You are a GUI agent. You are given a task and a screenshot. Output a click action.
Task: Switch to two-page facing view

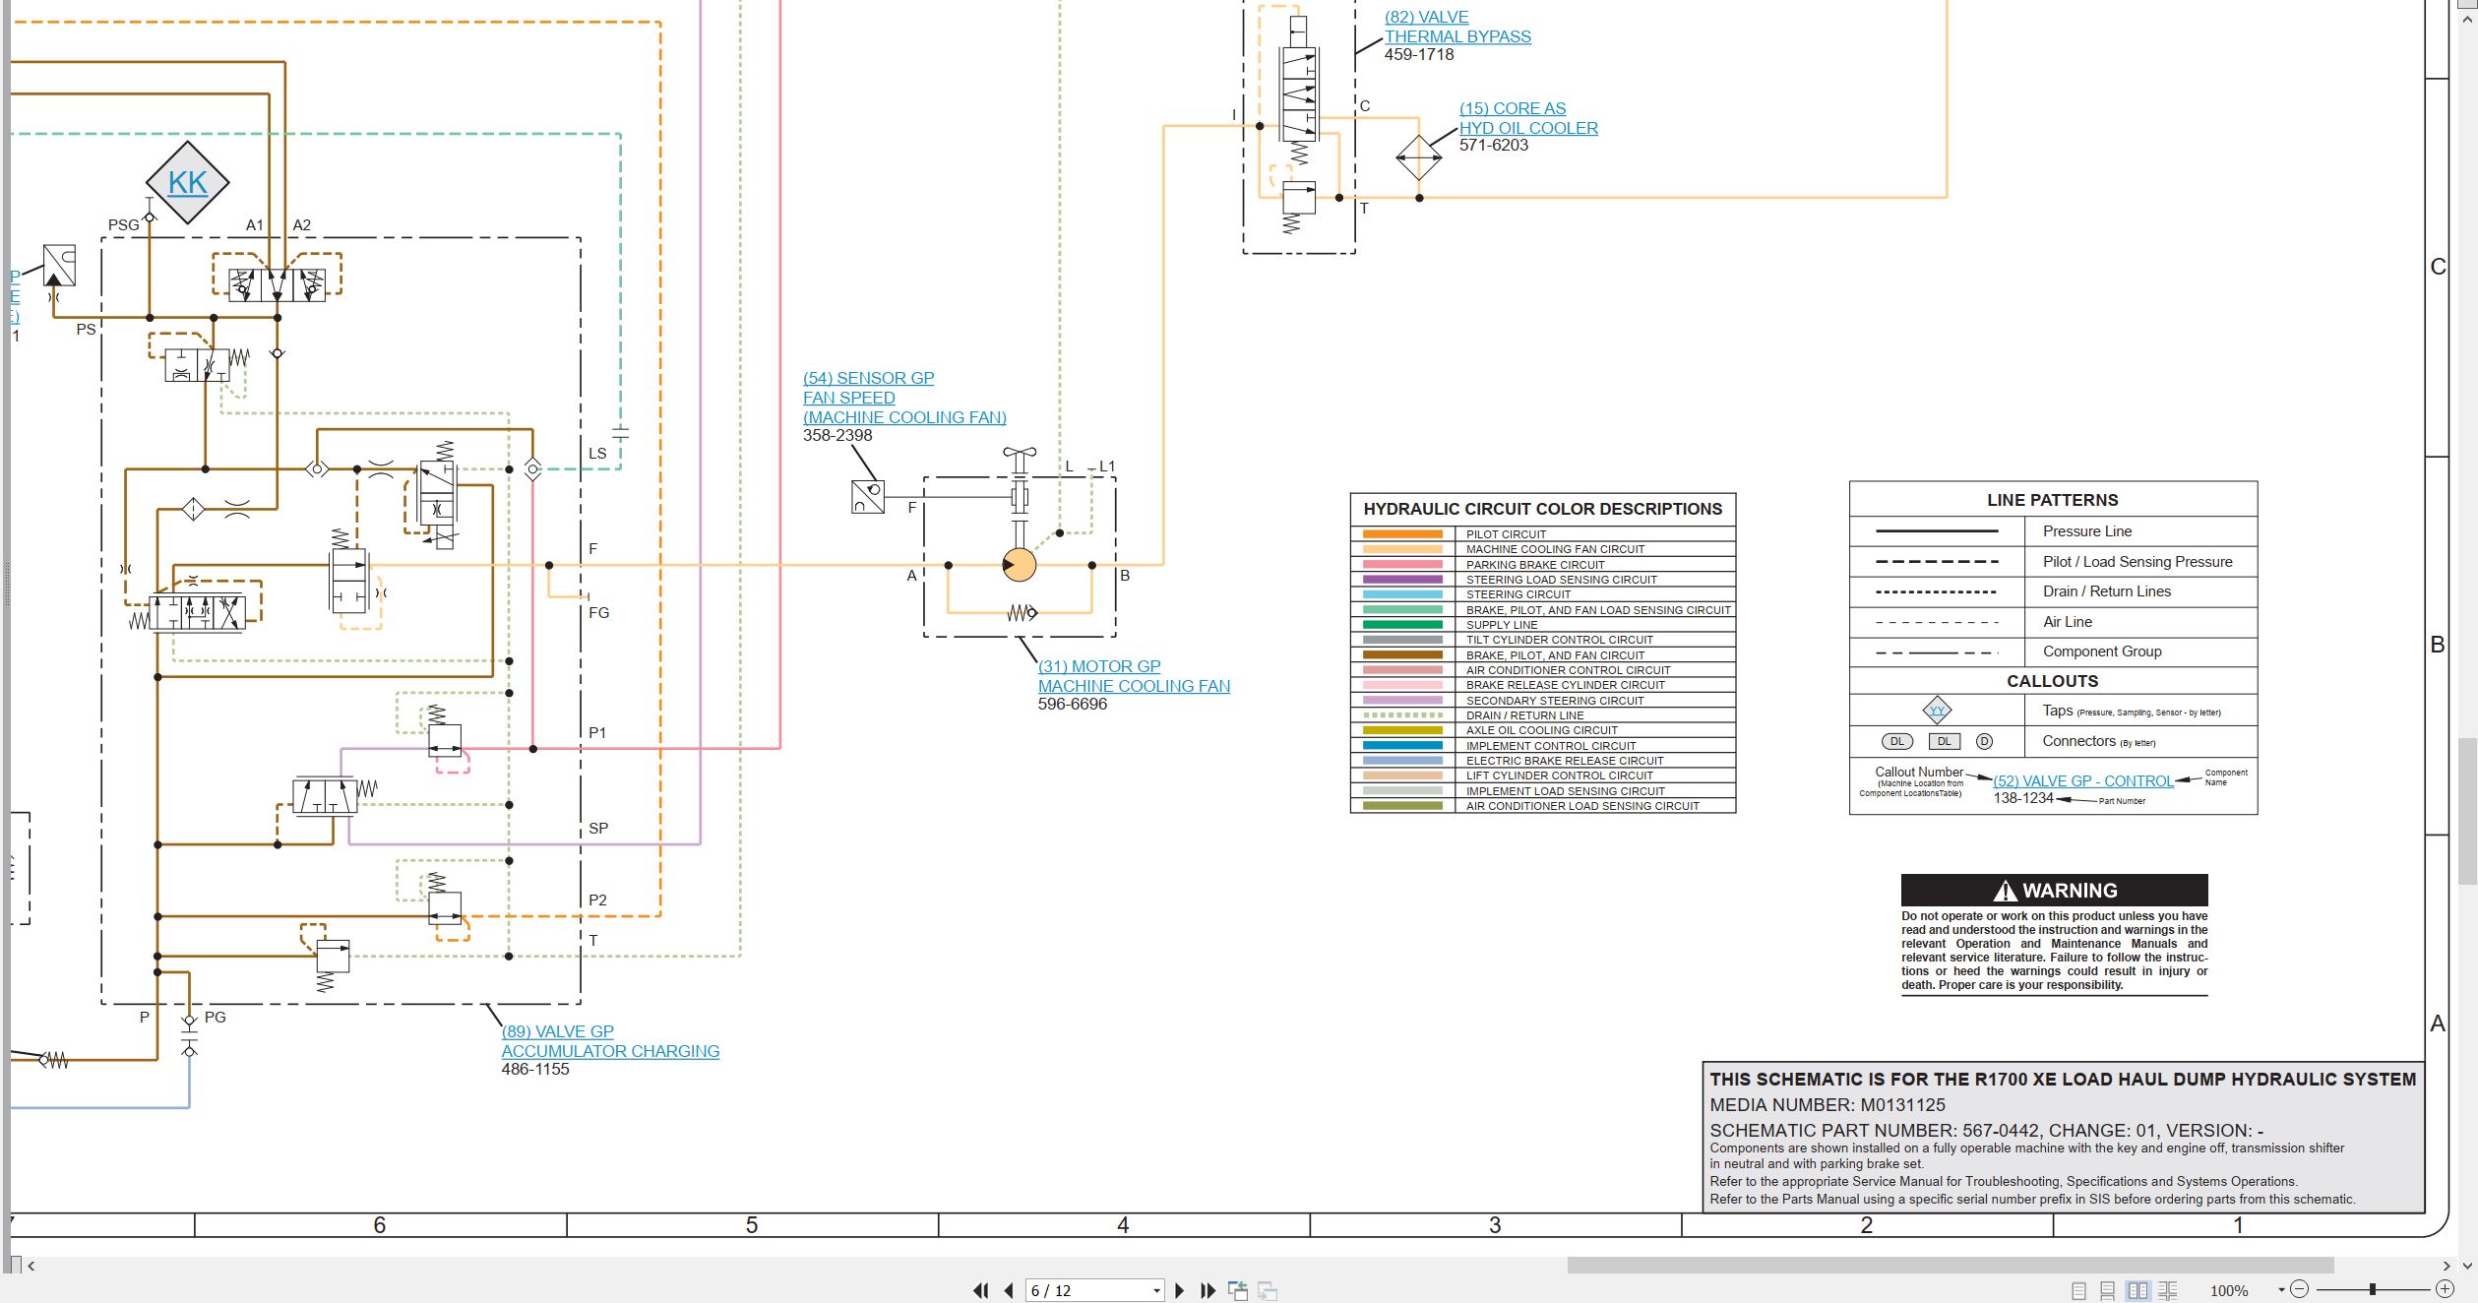point(2137,1290)
